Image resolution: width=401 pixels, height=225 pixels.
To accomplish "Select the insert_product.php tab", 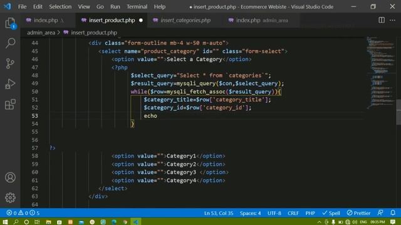I will (112, 21).
